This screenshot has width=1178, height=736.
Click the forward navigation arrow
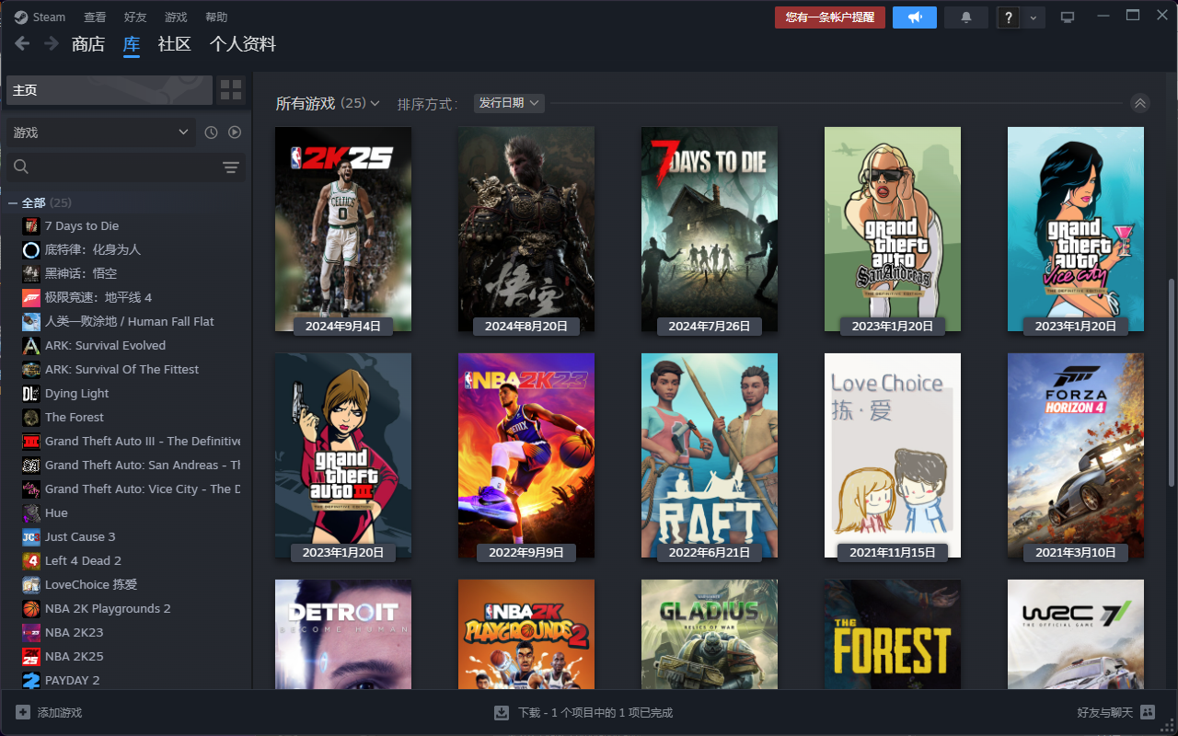coord(52,43)
